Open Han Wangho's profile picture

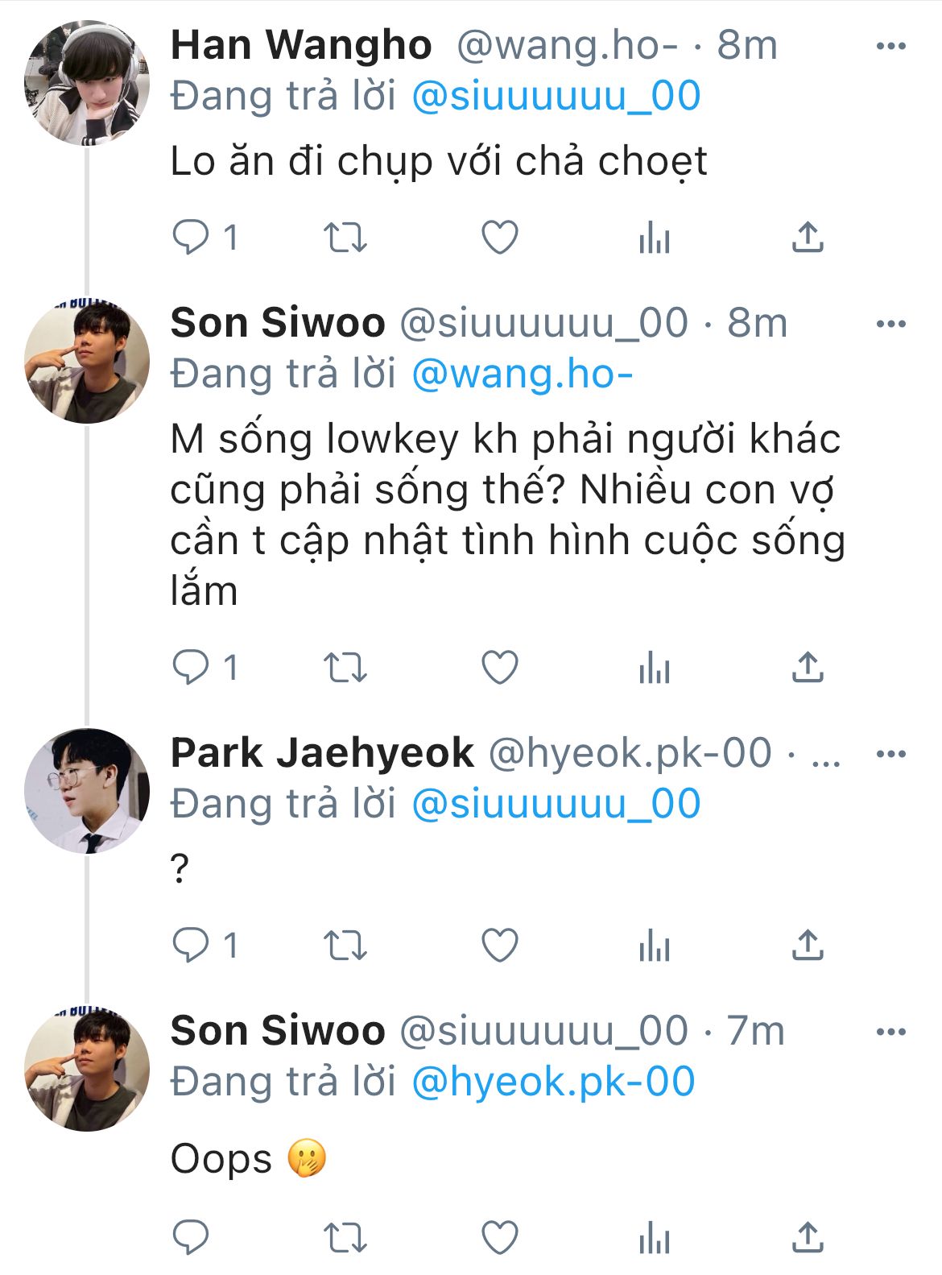tap(87, 83)
